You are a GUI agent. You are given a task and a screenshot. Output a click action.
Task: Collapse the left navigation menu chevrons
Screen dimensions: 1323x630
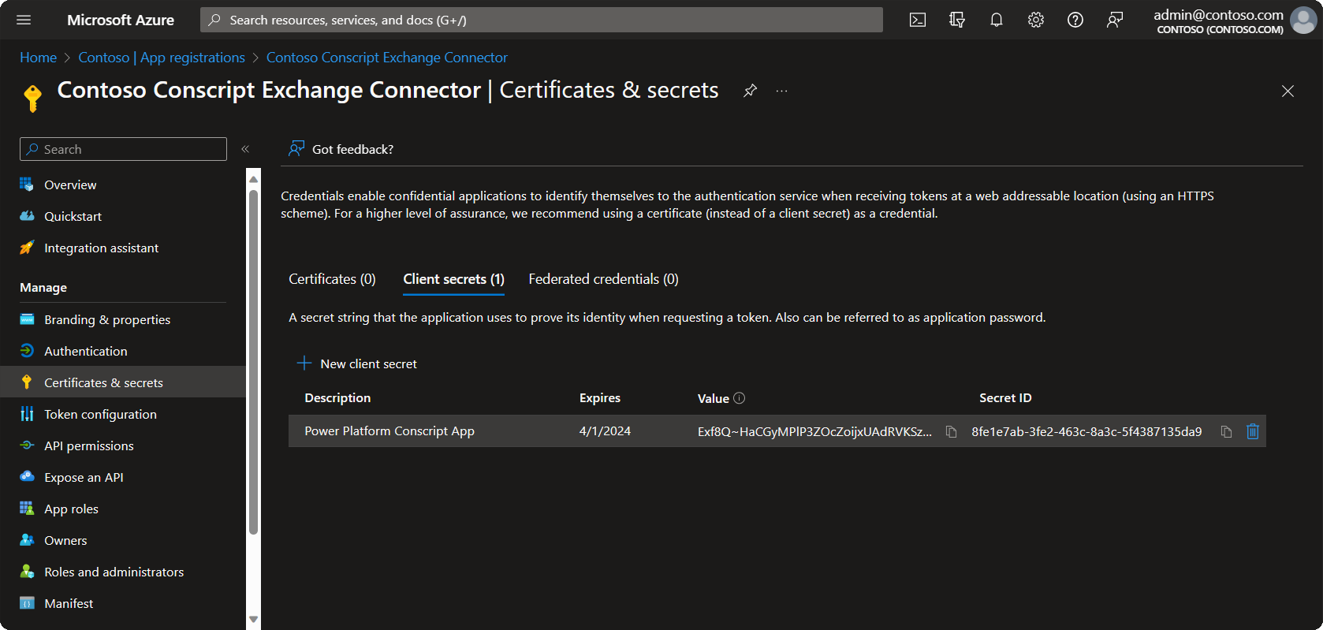point(245,149)
